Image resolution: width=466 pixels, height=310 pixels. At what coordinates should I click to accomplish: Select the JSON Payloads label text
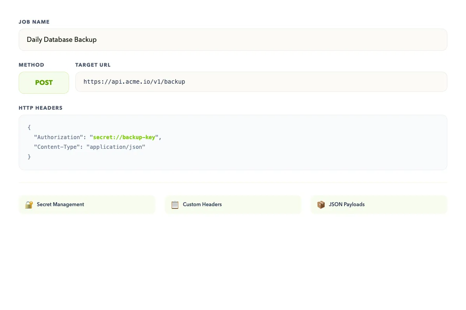(x=346, y=205)
